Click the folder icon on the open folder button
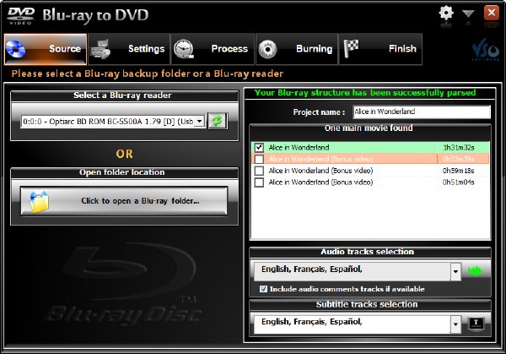This screenshot has height=354, width=506. 39,202
